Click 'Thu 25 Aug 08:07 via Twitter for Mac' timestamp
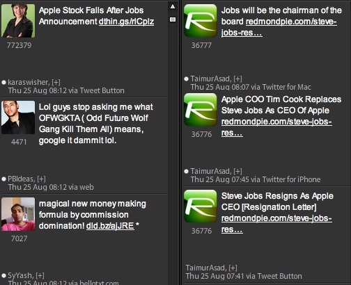Screen dimensions: 351x285 [251, 87]
